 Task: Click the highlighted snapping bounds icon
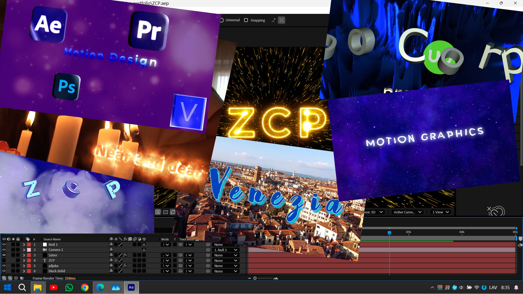coord(281,20)
